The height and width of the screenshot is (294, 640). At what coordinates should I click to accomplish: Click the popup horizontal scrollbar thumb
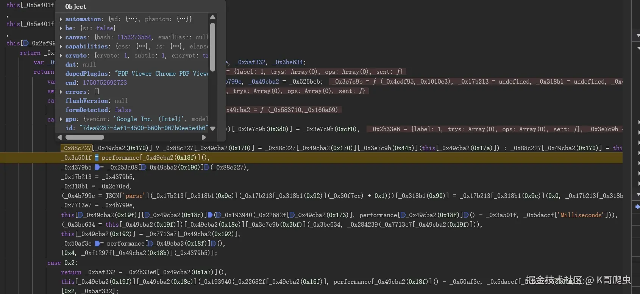[x=85, y=137]
